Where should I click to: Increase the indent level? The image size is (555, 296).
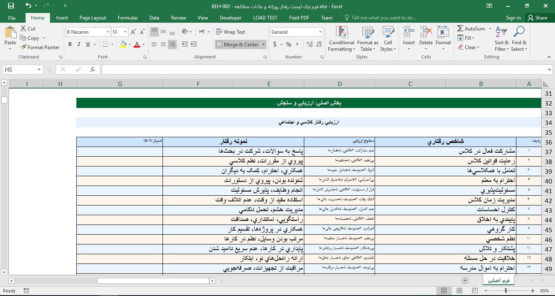click(194, 44)
